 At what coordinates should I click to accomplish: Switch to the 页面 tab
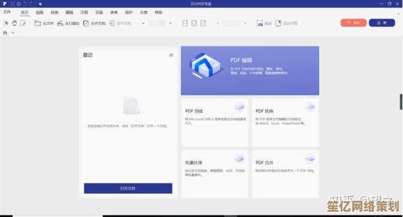99,12
